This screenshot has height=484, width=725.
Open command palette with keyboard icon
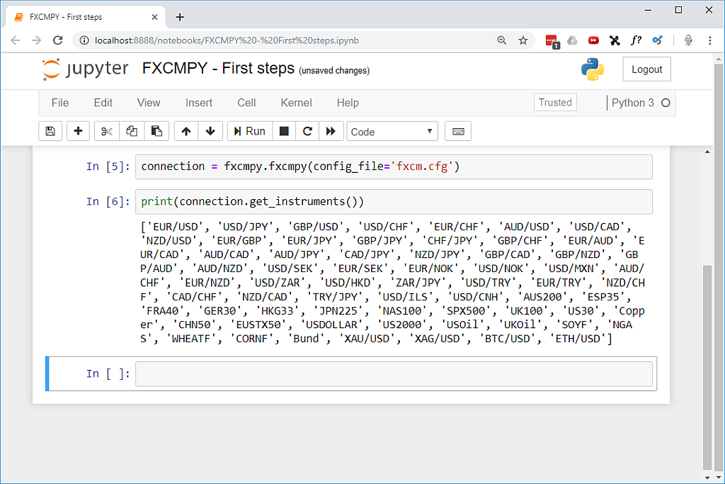coord(458,131)
